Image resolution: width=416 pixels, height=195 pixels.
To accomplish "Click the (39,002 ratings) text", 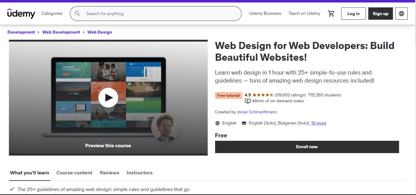I will tap(290, 95).
